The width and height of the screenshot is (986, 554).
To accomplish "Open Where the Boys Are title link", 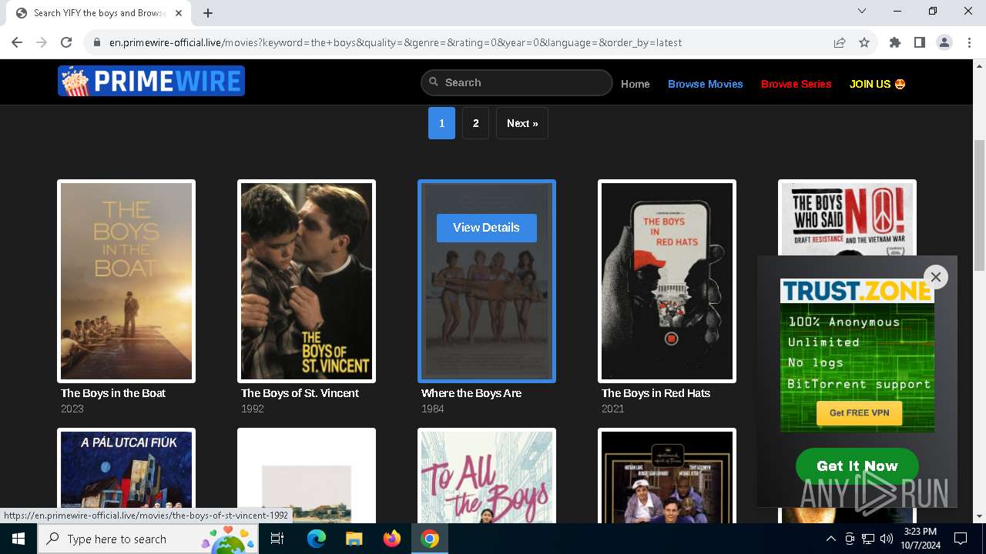I will tap(471, 393).
